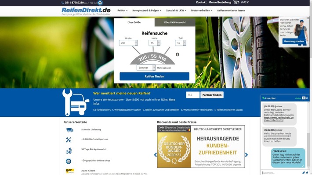
Task: Send the chat message with the paper plane icon
Action: coord(307,173)
